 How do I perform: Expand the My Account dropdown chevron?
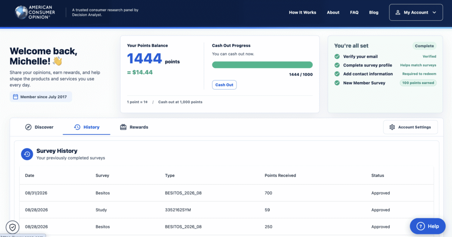coord(434,12)
